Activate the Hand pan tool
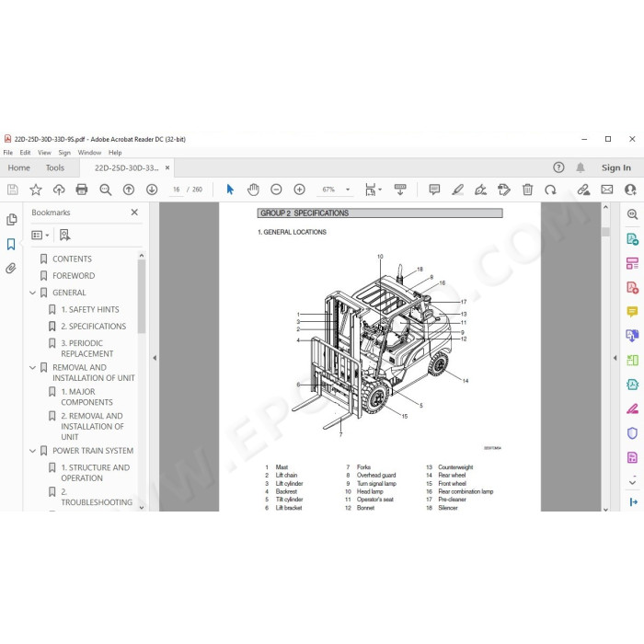The height and width of the screenshot is (644, 644). pyautogui.click(x=253, y=190)
